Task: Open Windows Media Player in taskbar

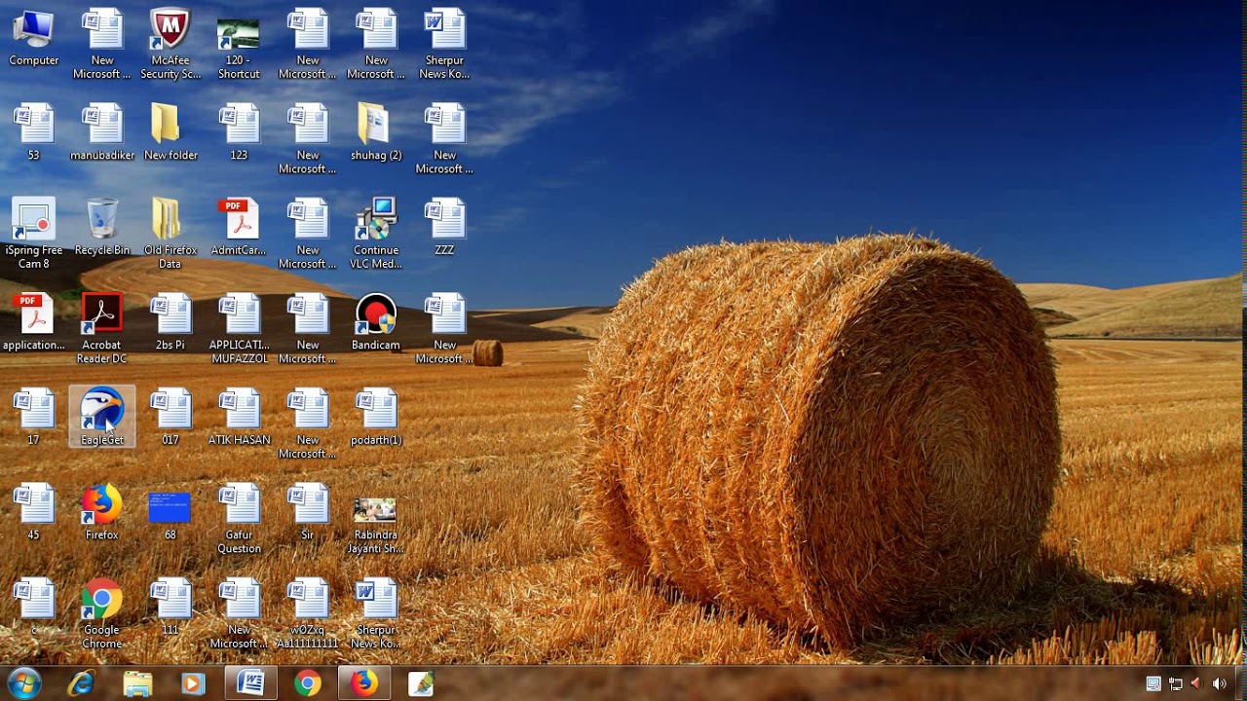Action: [193, 683]
